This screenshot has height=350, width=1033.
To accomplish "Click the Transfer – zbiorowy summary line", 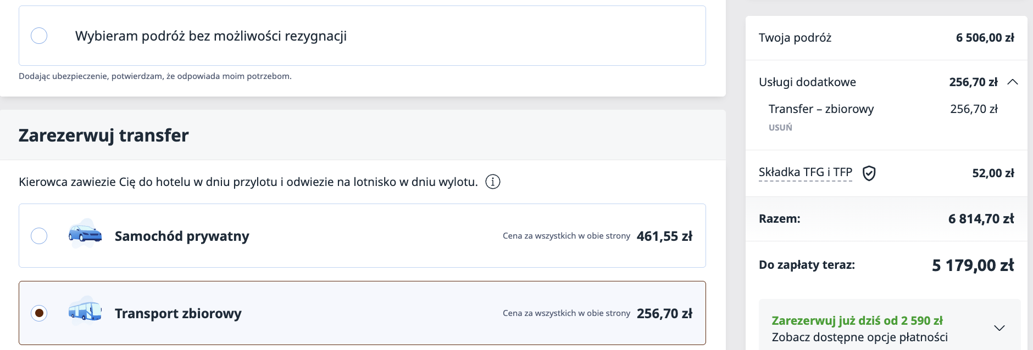I will click(x=821, y=109).
